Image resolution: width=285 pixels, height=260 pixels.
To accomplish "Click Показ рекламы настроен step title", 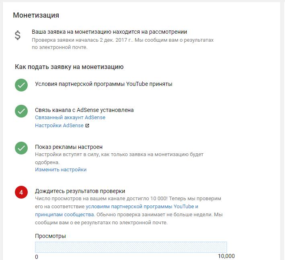I will tap(69, 147).
